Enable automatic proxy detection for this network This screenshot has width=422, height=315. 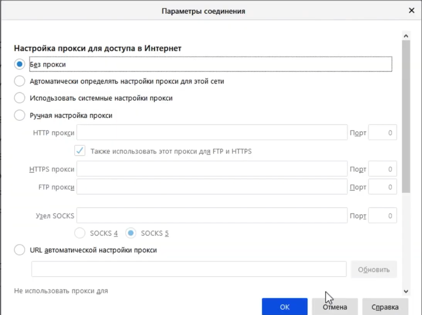click(19, 81)
